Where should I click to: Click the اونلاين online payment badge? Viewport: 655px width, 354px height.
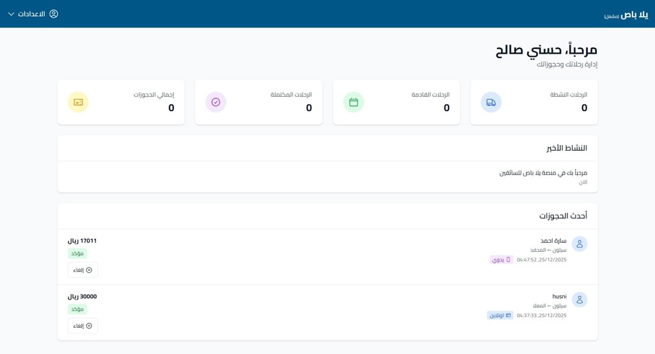click(500, 315)
